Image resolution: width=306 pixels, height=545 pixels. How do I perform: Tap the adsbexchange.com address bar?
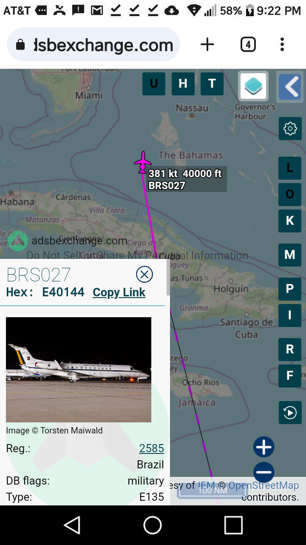point(93,45)
